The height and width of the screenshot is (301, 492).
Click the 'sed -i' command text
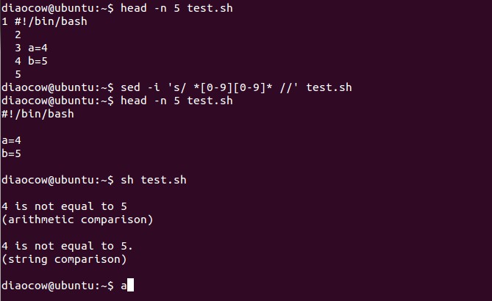(x=139, y=87)
